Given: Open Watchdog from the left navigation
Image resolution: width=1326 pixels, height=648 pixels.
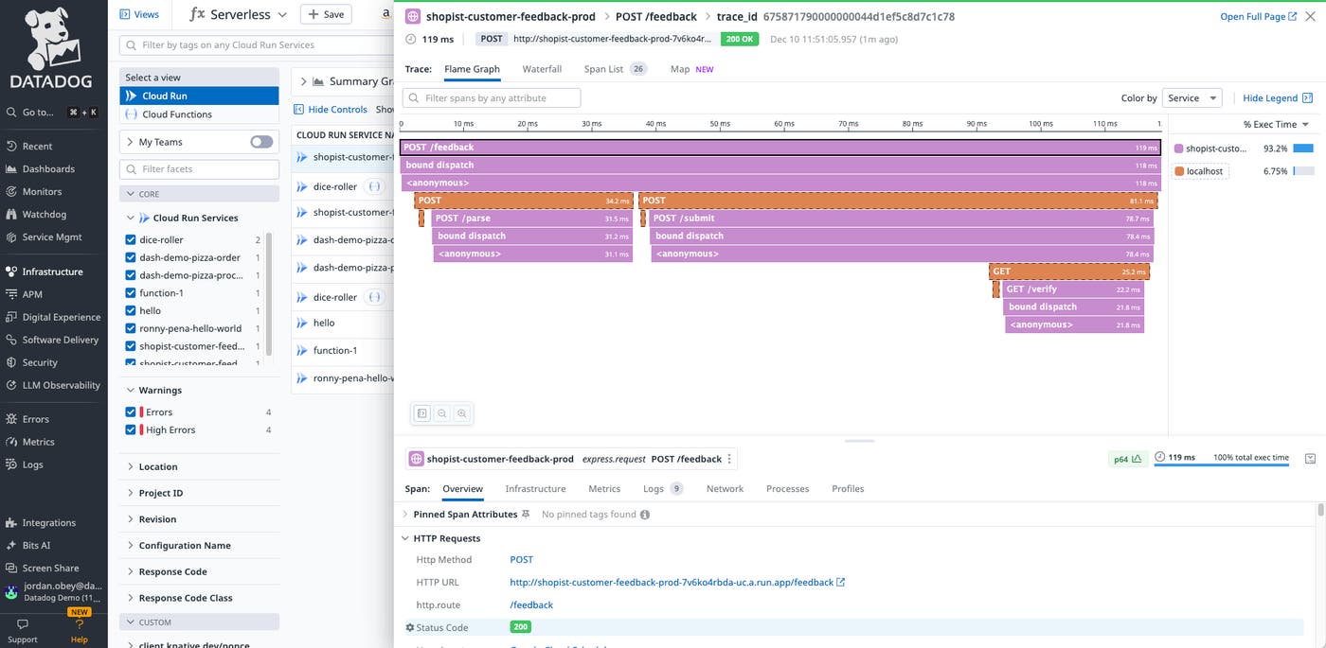Looking at the screenshot, I should coord(44,215).
